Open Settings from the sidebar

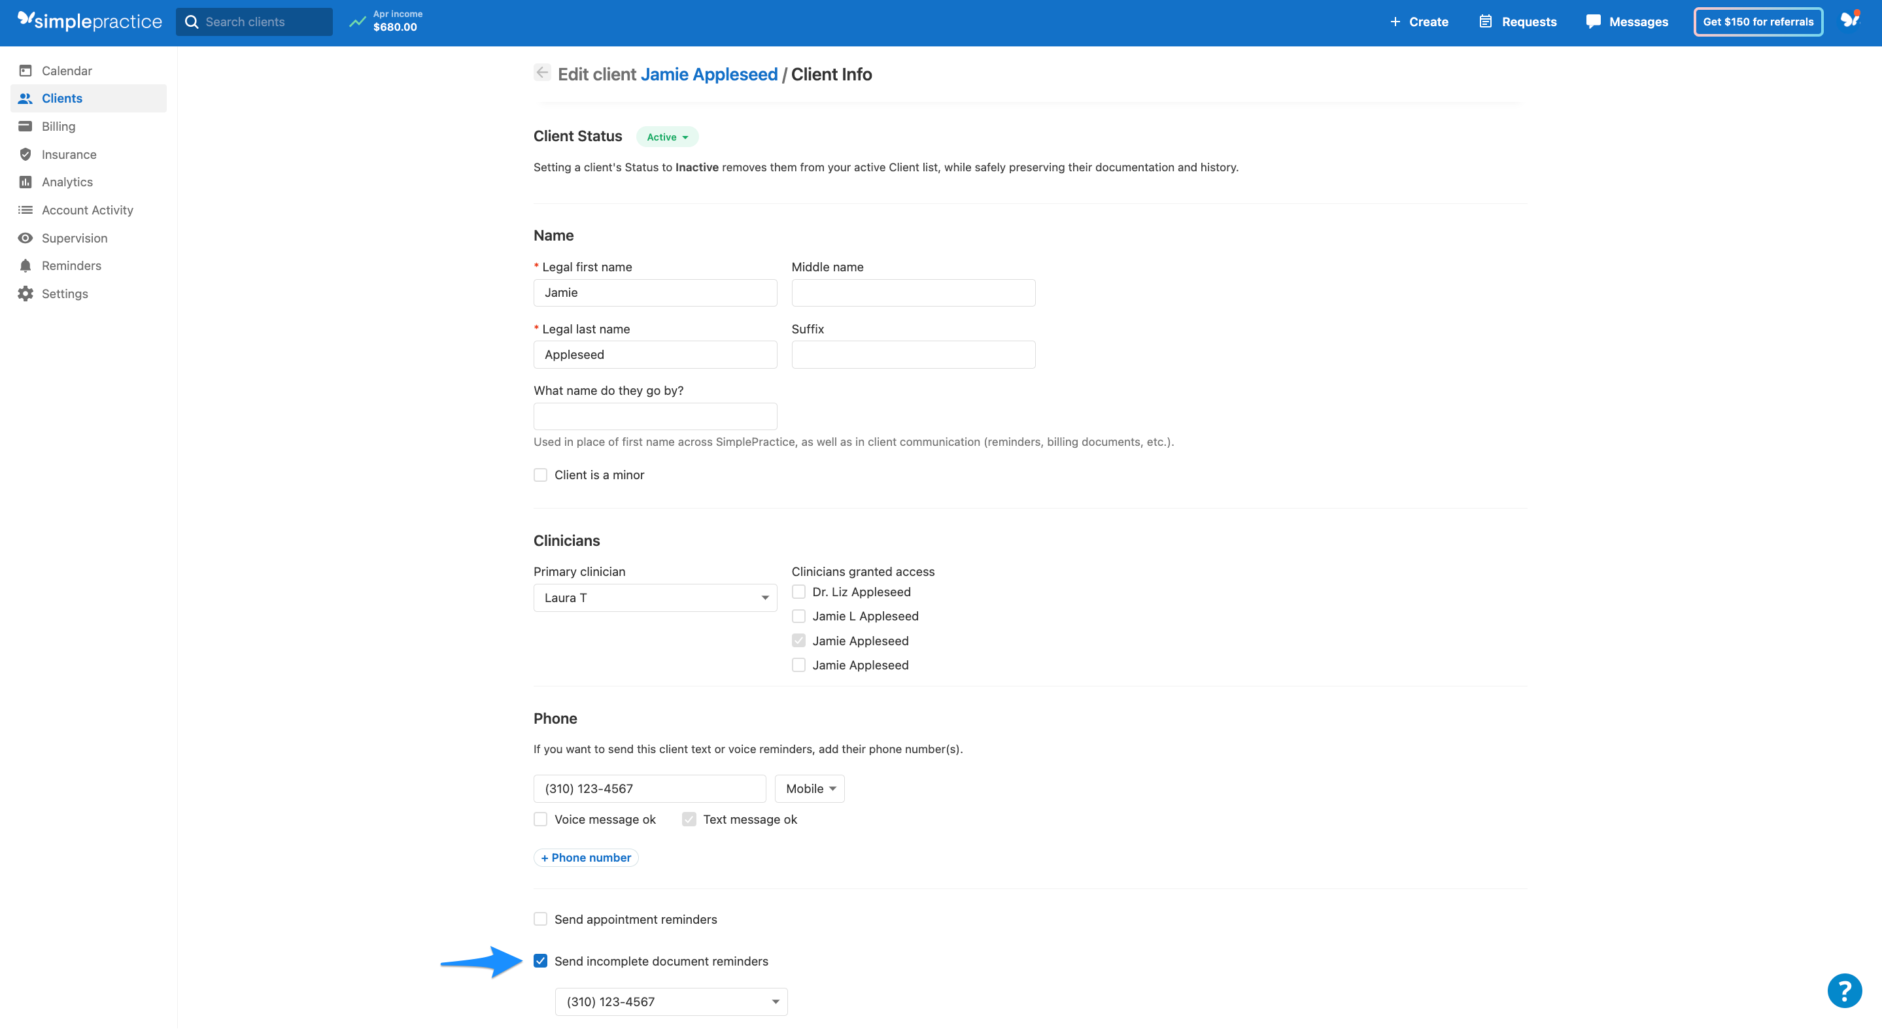pos(64,294)
